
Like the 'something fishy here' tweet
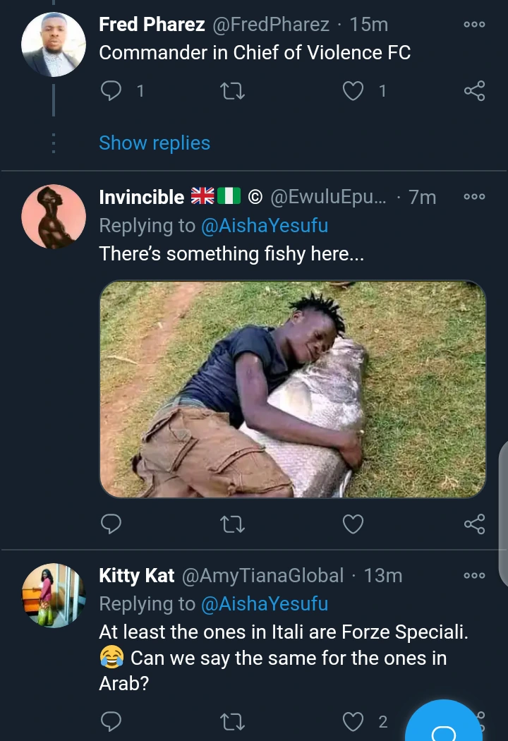click(353, 524)
